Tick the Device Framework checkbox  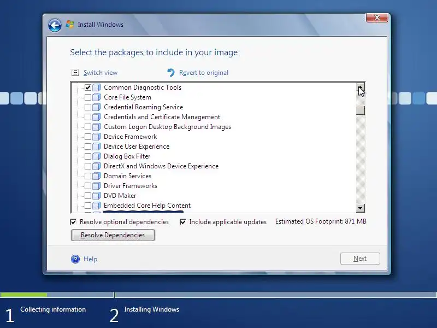[88, 137]
